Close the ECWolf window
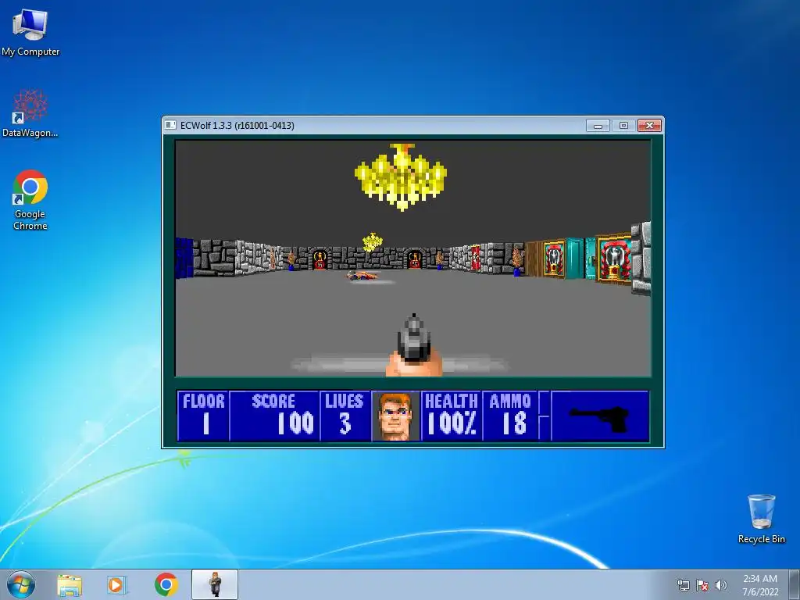Viewport: 800px width, 600px height. pyautogui.click(x=649, y=126)
